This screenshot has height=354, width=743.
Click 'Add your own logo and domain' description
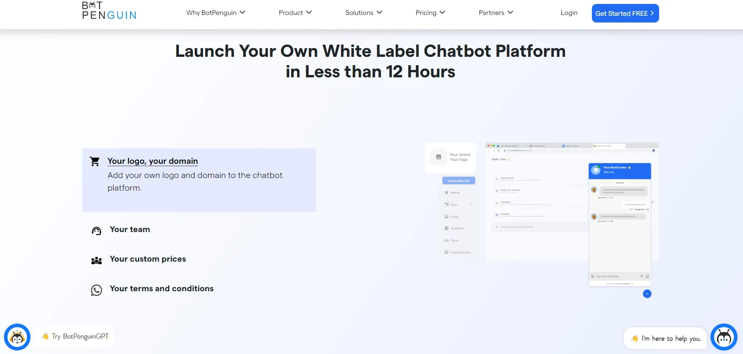pos(195,182)
